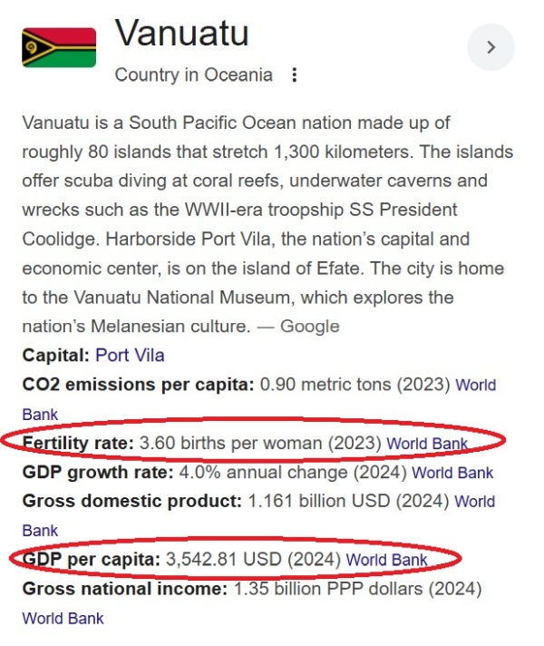Click the "Country in Oceania" subtitle
Image resolution: width=544 pixels, height=646 pixels.
(193, 75)
